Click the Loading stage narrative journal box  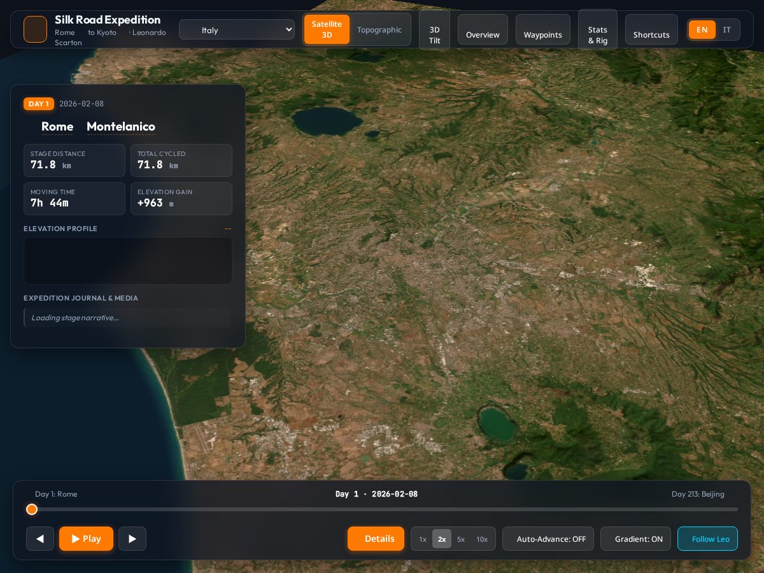point(127,318)
